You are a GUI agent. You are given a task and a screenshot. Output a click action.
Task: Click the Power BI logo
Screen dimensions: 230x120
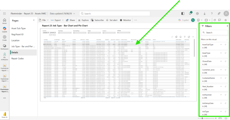(5, 115)
